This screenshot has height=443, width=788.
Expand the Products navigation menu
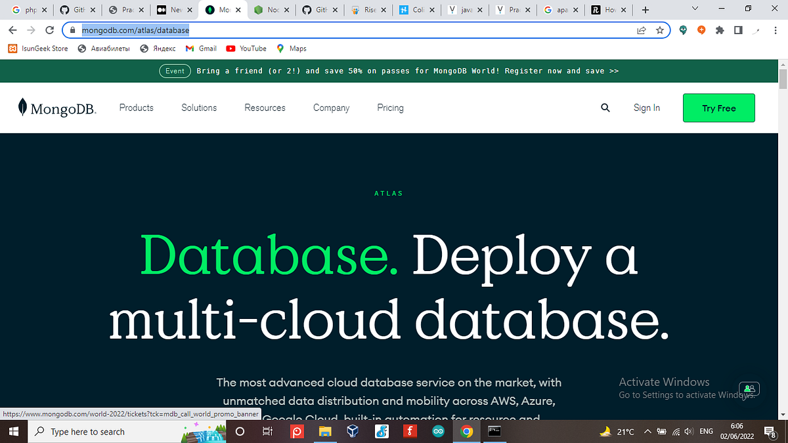pyautogui.click(x=136, y=108)
